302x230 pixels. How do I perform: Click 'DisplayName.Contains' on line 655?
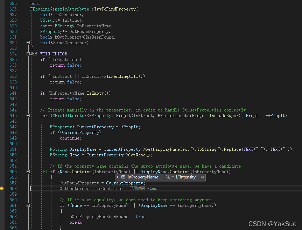coord(165,172)
